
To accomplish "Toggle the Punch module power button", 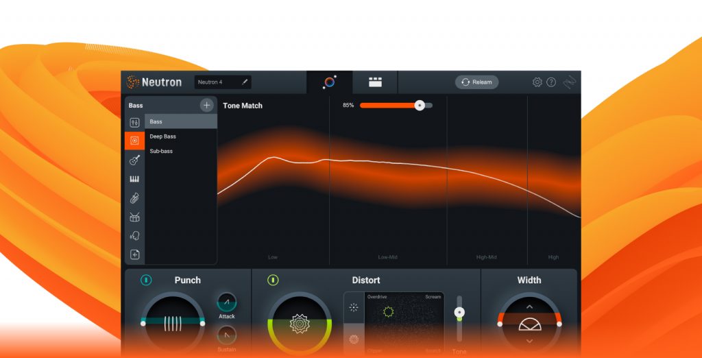I will (x=146, y=280).
